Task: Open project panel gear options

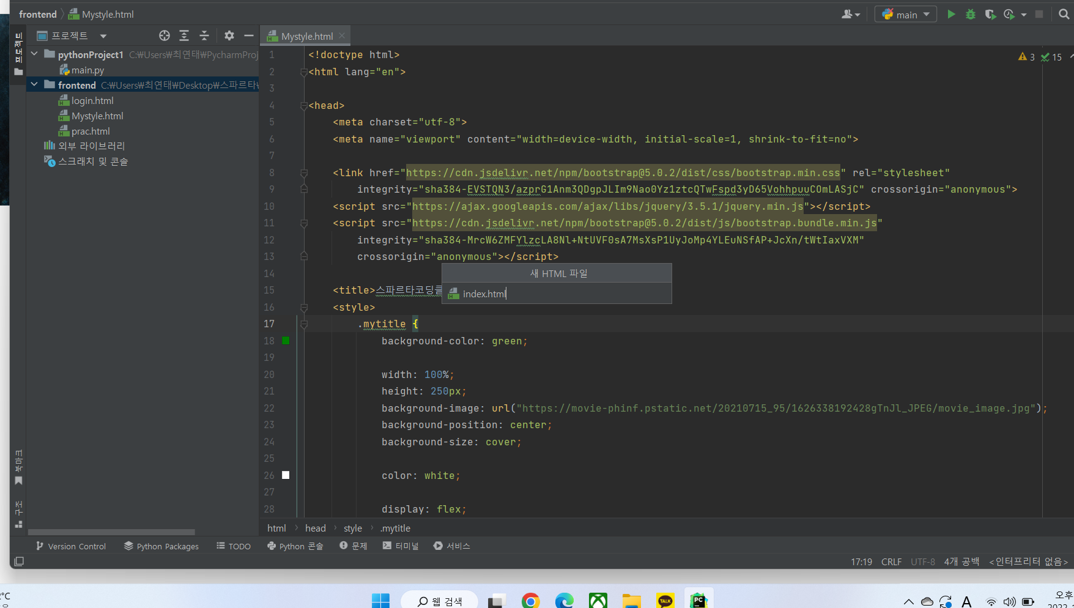Action: 229,35
